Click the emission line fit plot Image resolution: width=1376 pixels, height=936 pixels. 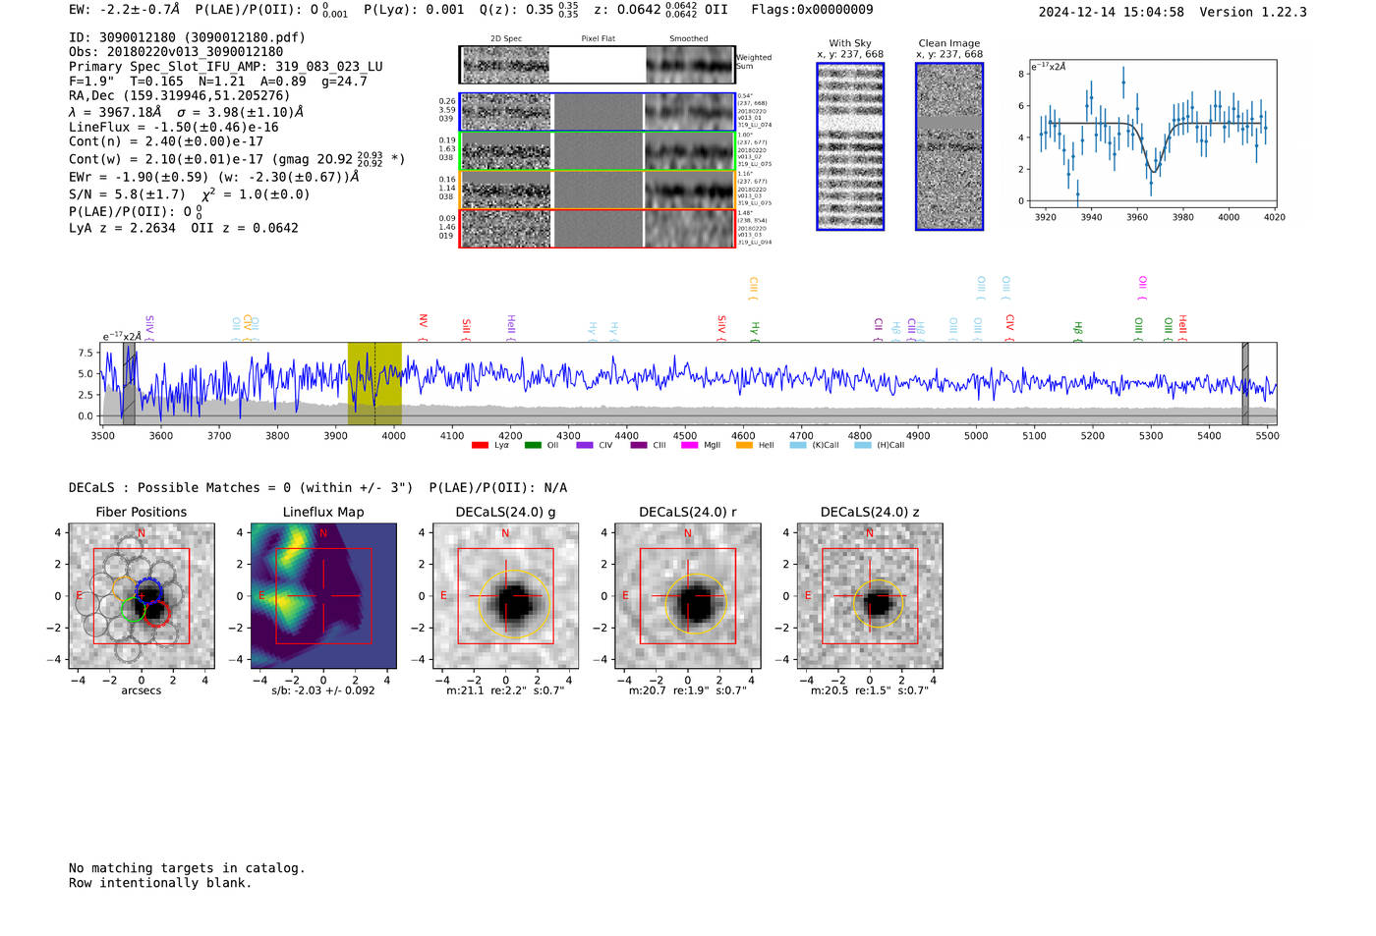point(1152,134)
